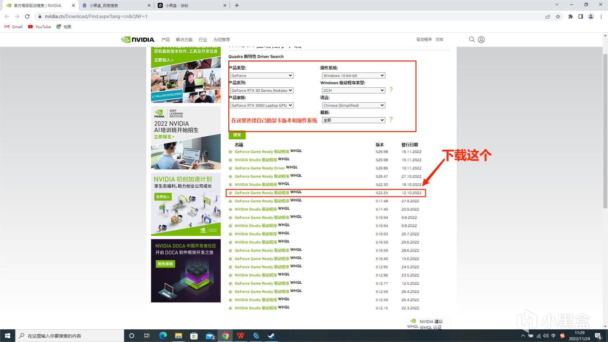Open the 地图 bookmark
The width and height of the screenshot is (608, 342).
tap(64, 27)
